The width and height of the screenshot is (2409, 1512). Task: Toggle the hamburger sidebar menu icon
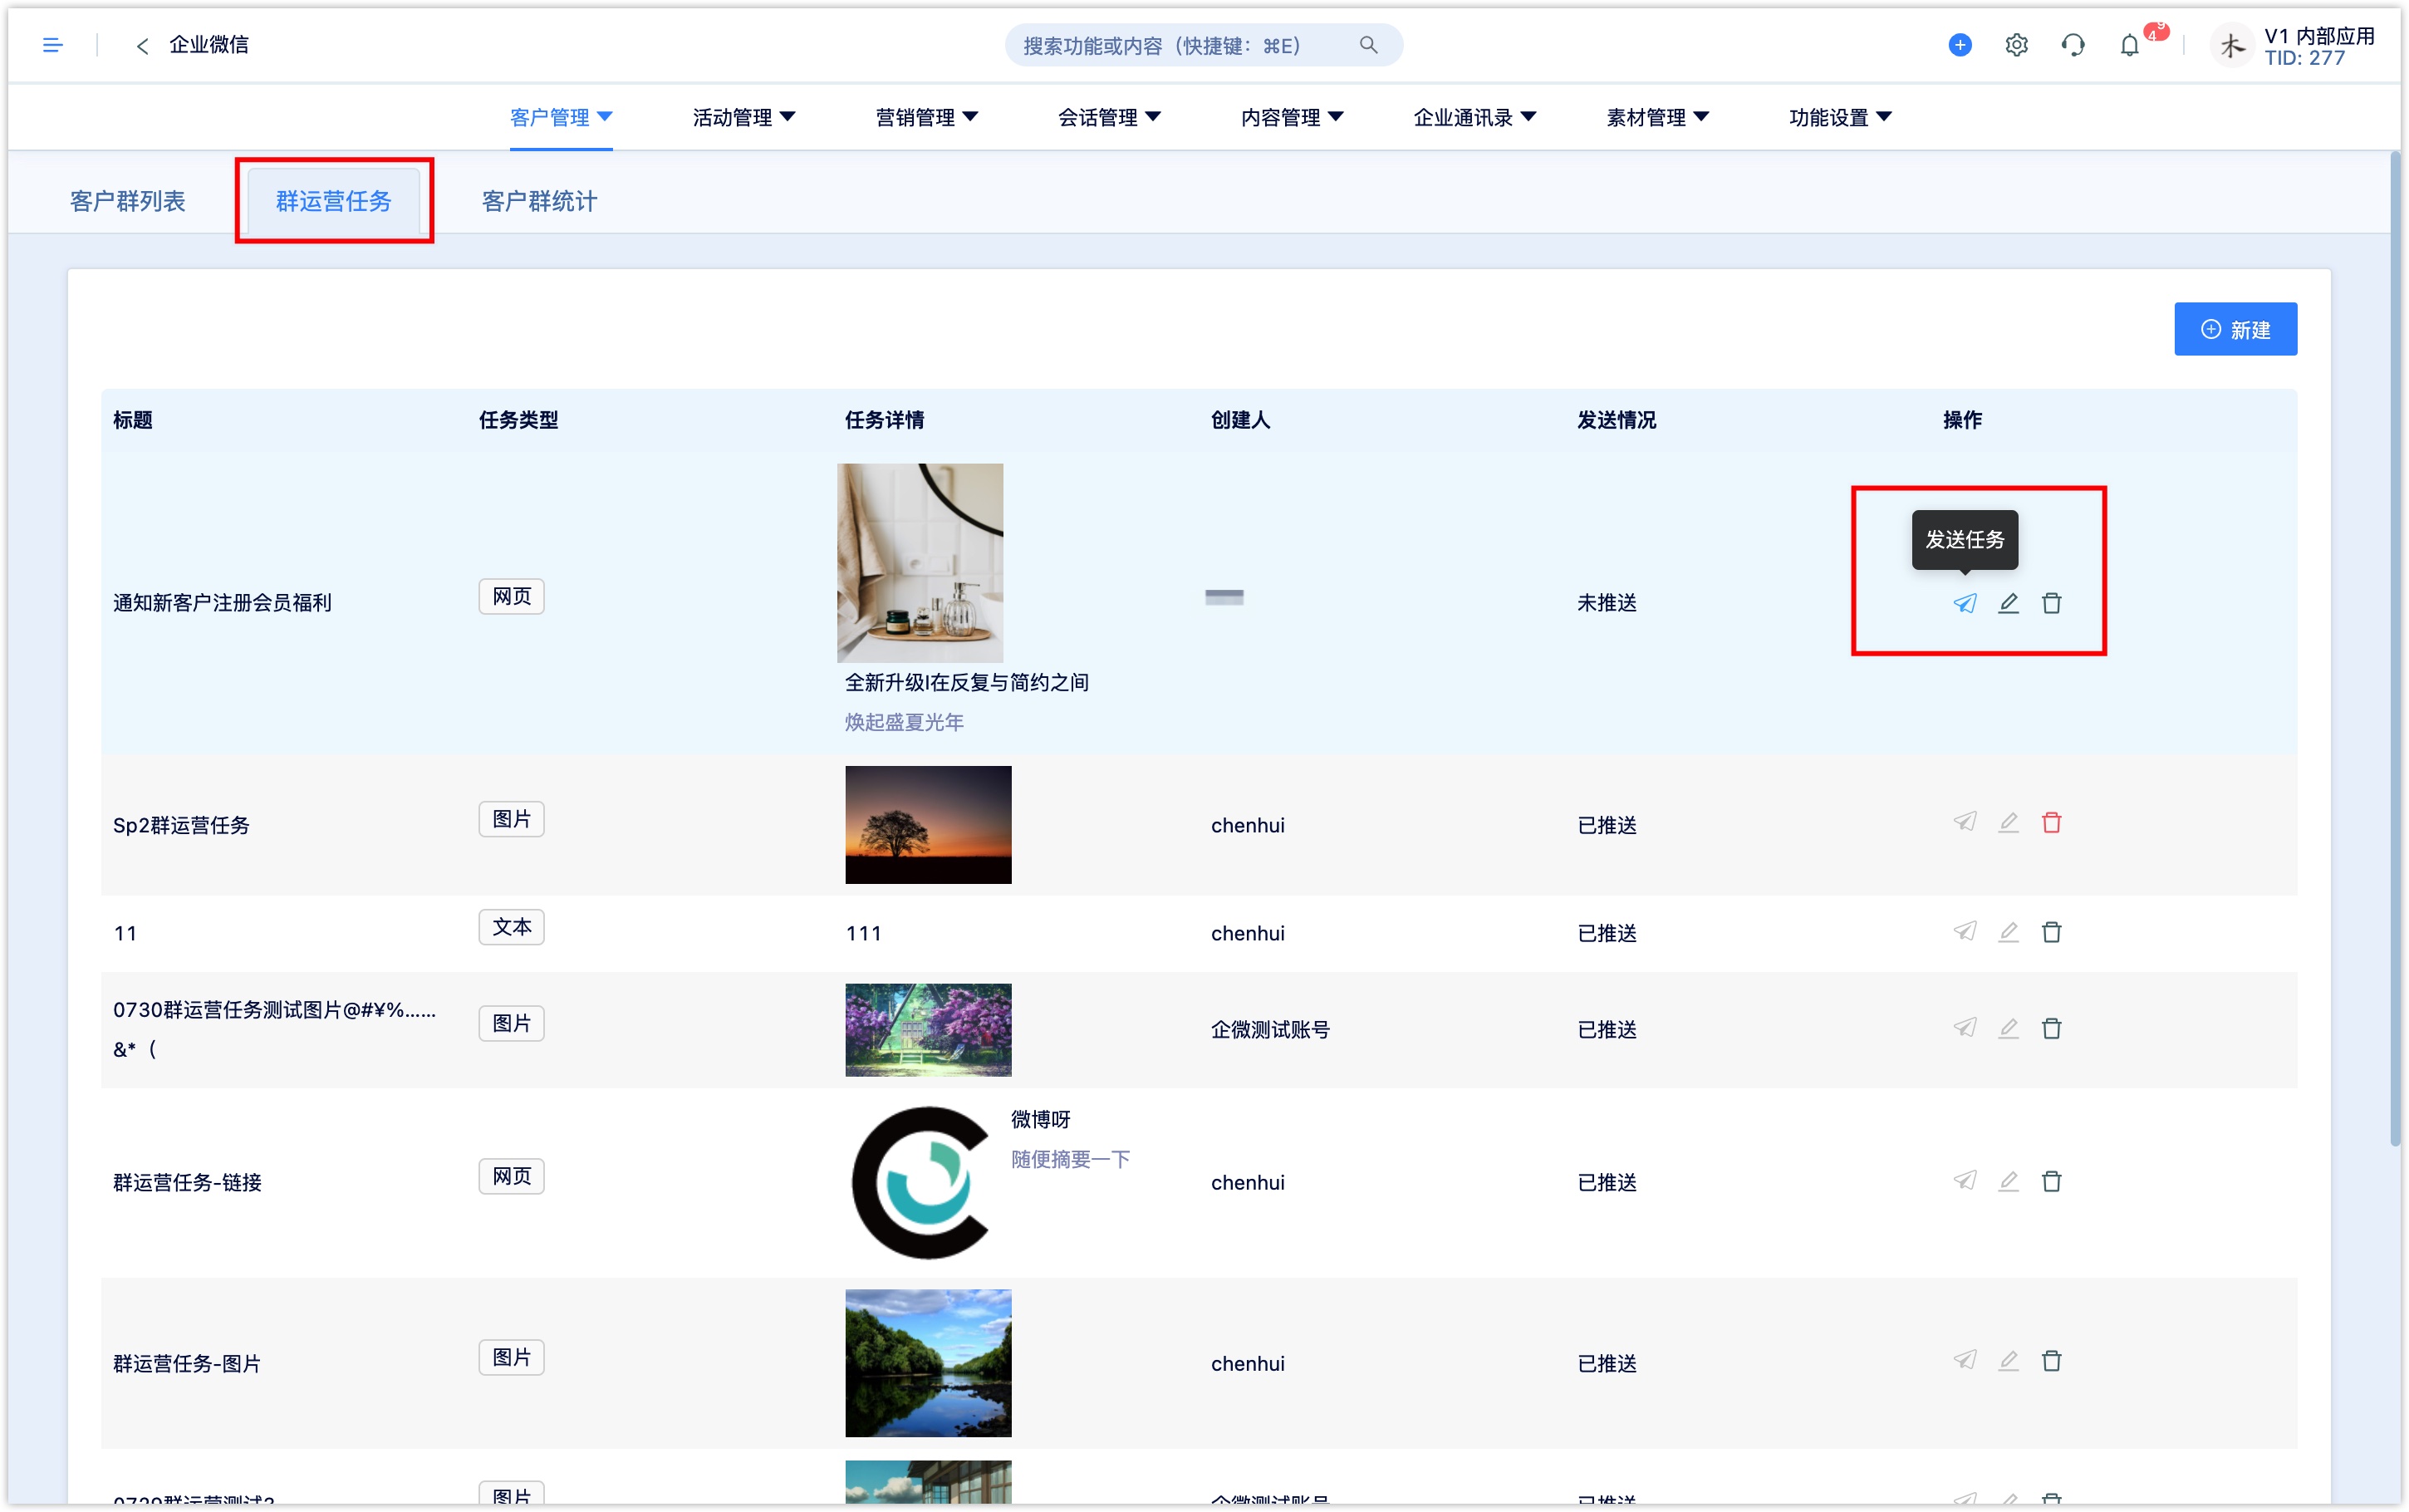point(53,45)
